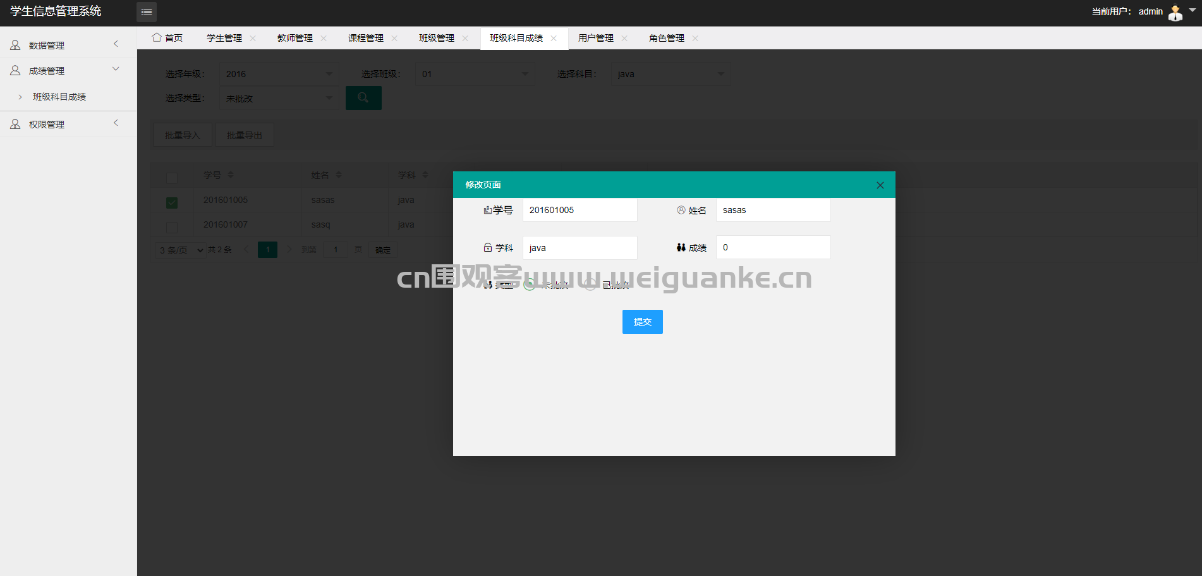Go to next page arrow in pagination

pos(289,249)
